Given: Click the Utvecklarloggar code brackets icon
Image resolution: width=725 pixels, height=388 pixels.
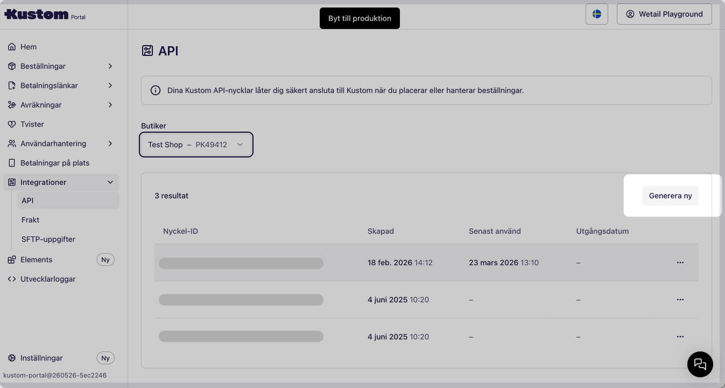Looking at the screenshot, I should pos(12,279).
